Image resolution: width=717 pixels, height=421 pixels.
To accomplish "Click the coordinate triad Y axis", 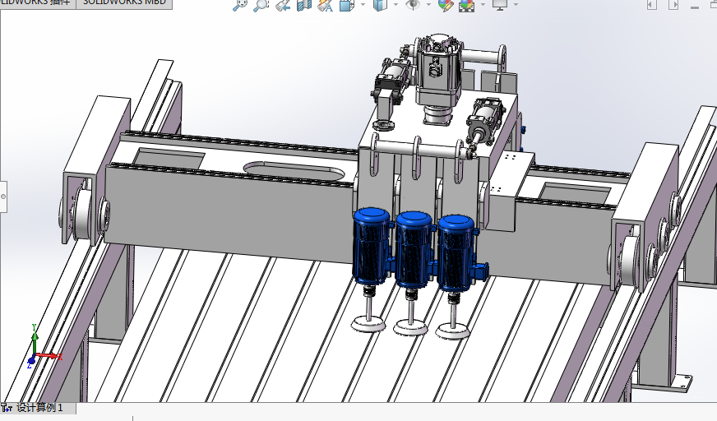I will [35, 338].
